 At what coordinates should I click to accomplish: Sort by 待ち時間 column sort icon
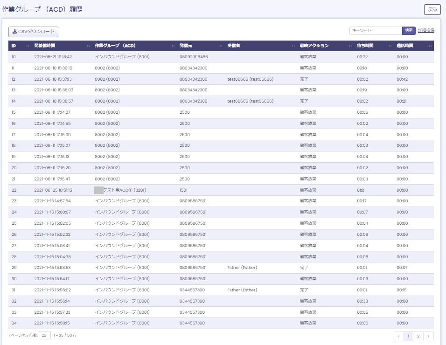click(x=390, y=46)
